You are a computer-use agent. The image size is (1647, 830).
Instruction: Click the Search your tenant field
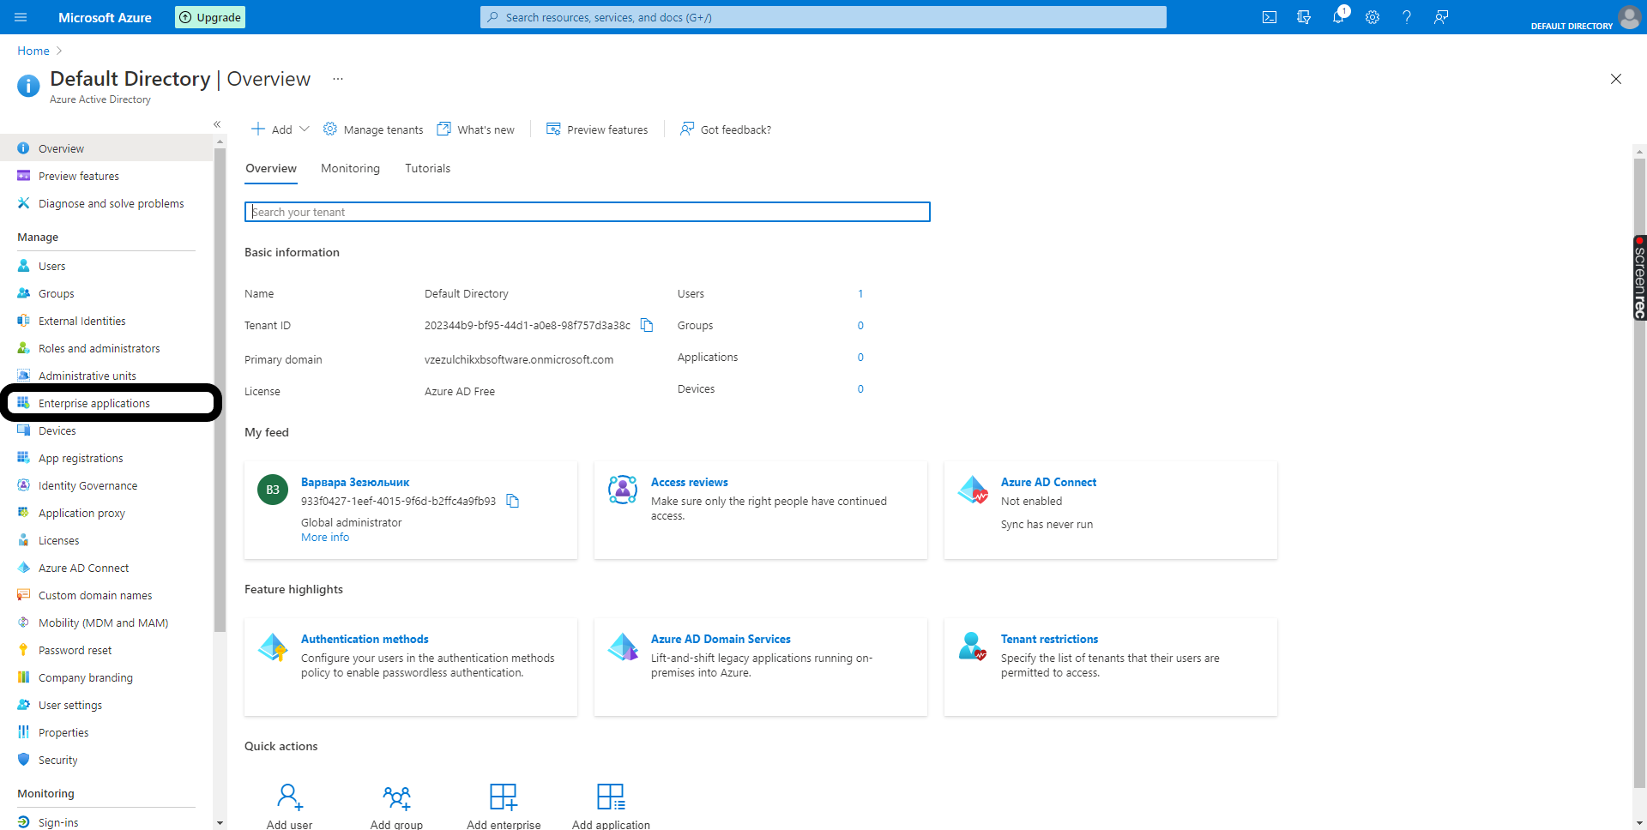[x=588, y=212]
